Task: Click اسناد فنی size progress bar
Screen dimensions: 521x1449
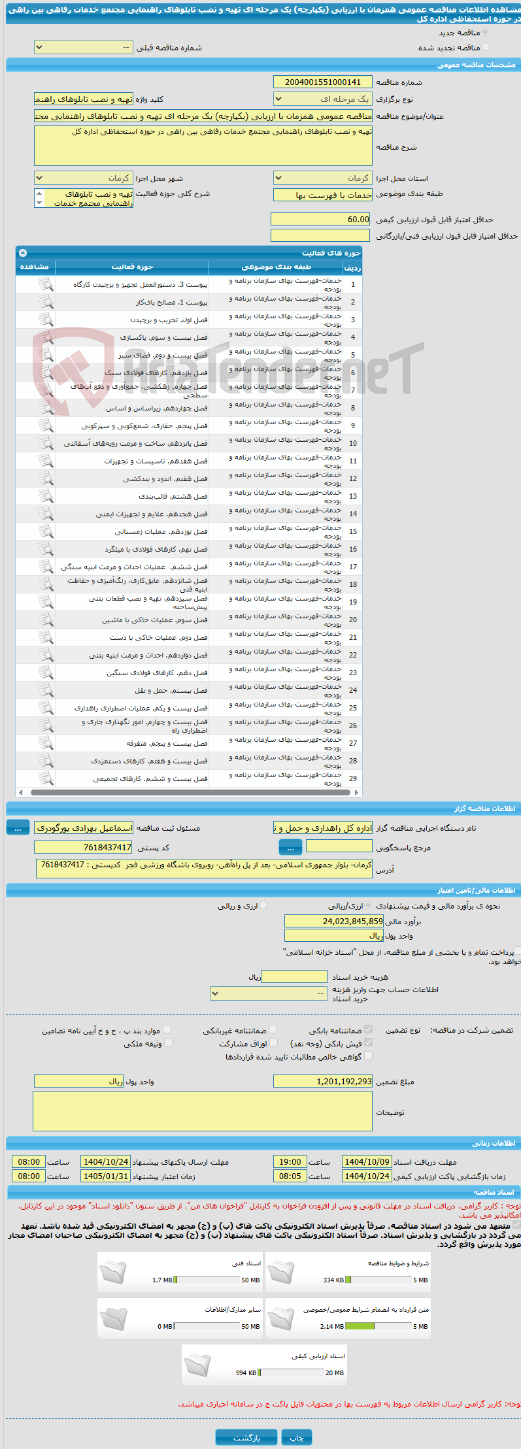Action: click(207, 1280)
